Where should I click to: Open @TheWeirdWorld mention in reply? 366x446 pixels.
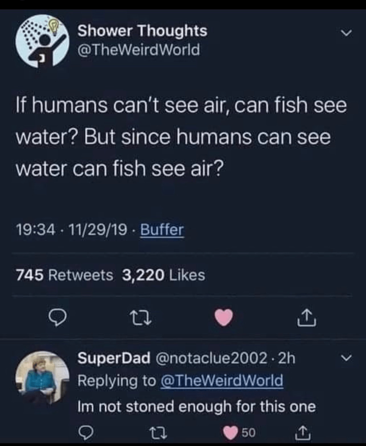[x=222, y=381]
